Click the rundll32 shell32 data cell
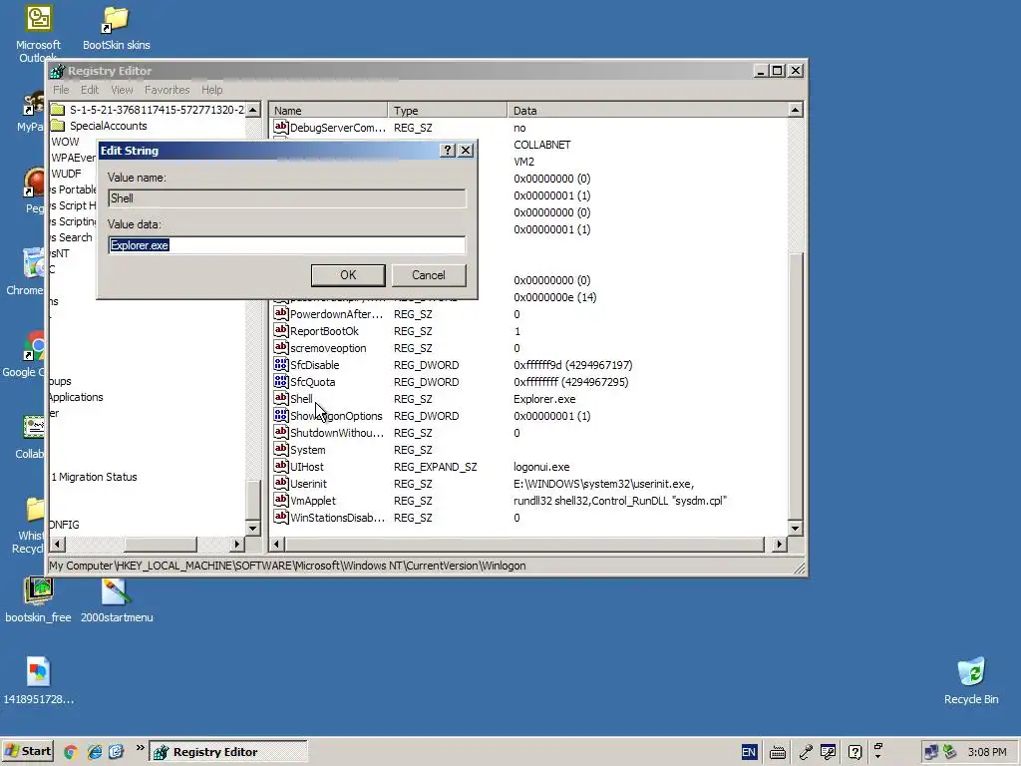The width and height of the screenshot is (1021, 766). tap(619, 501)
